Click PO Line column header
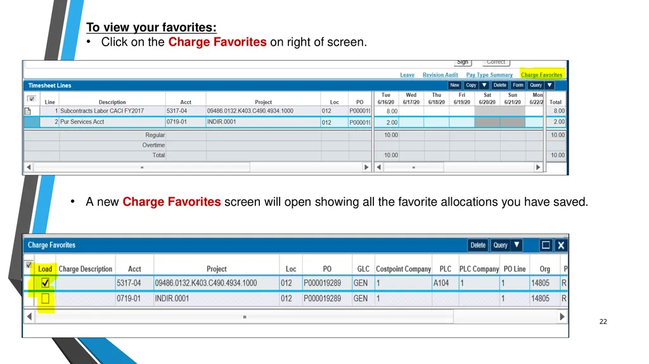The image size is (649, 364). tap(515, 269)
